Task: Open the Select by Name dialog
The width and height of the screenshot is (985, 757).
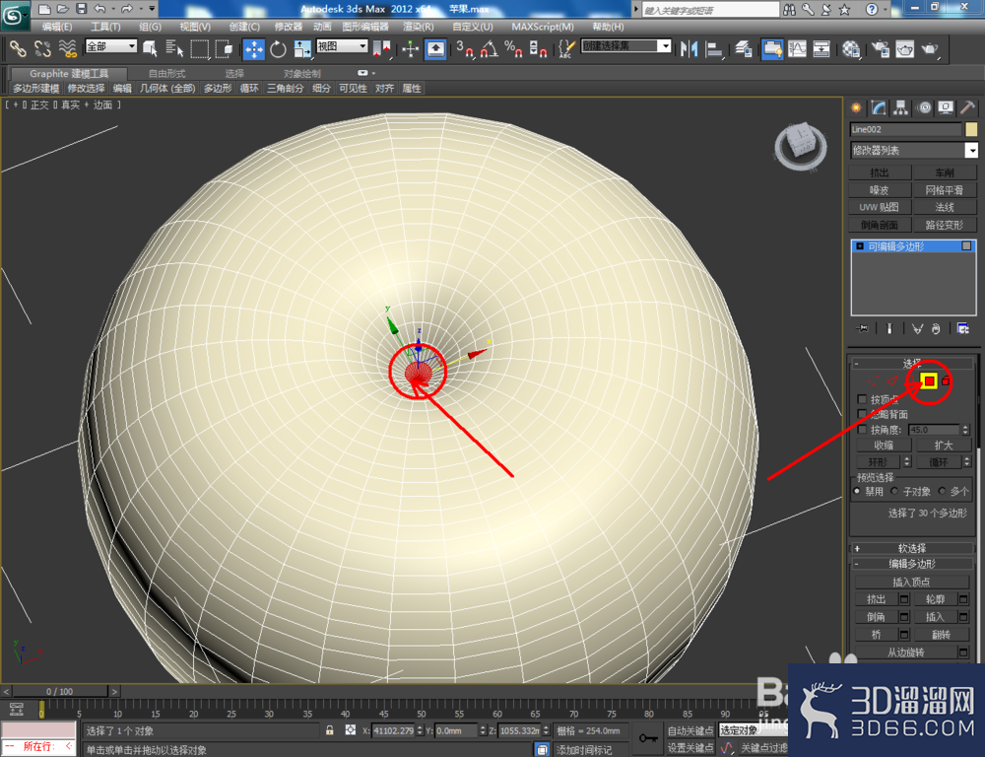Action: 174,49
